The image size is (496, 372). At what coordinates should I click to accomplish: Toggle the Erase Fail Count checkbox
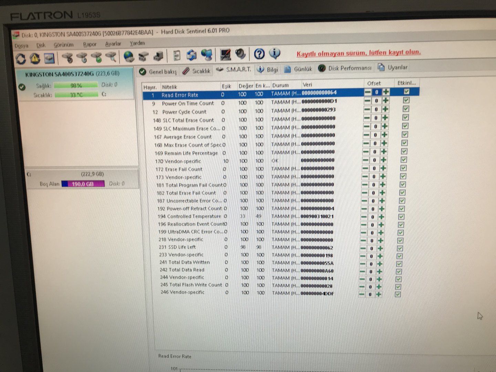click(403, 168)
